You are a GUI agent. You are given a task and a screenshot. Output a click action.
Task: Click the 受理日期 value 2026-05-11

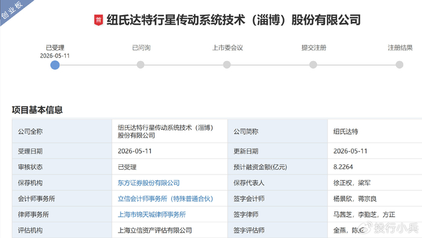point(134,151)
